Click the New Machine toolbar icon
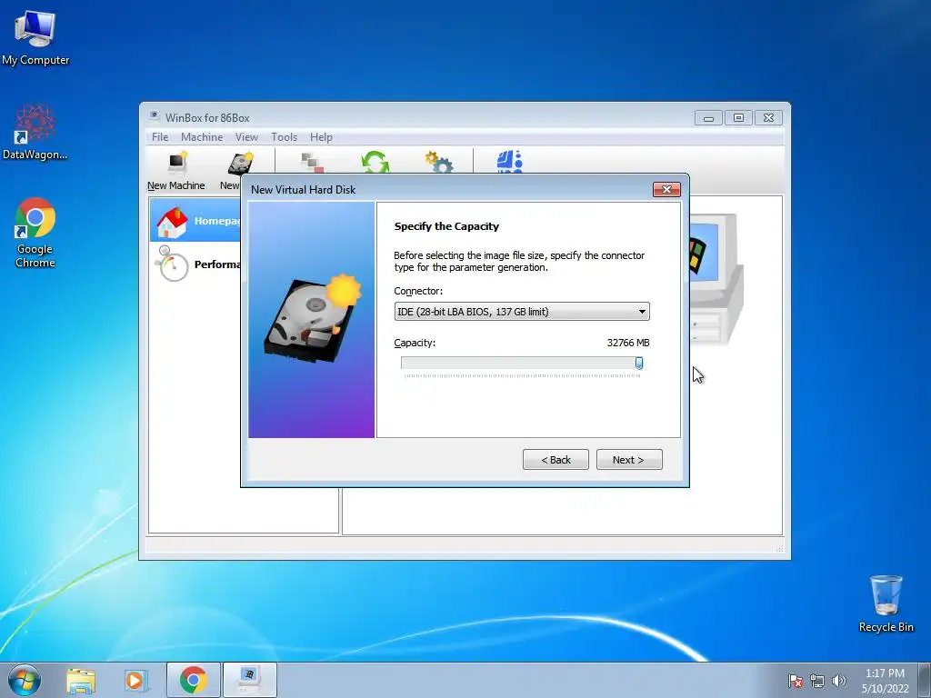This screenshot has height=698, width=931. pos(176,170)
